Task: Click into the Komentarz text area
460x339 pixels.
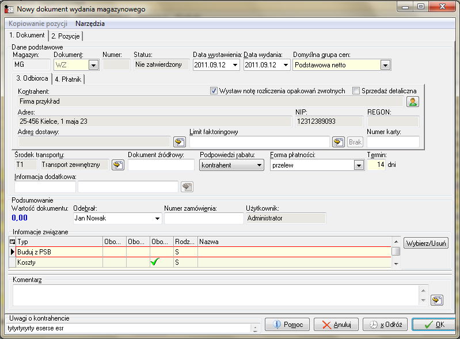Action: point(216,295)
